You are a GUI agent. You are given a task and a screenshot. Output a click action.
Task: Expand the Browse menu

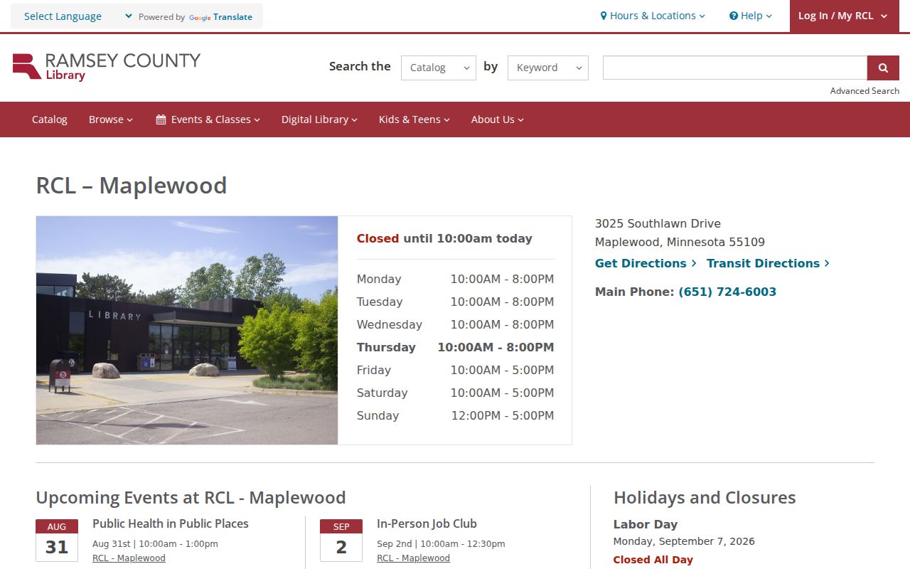click(x=111, y=119)
